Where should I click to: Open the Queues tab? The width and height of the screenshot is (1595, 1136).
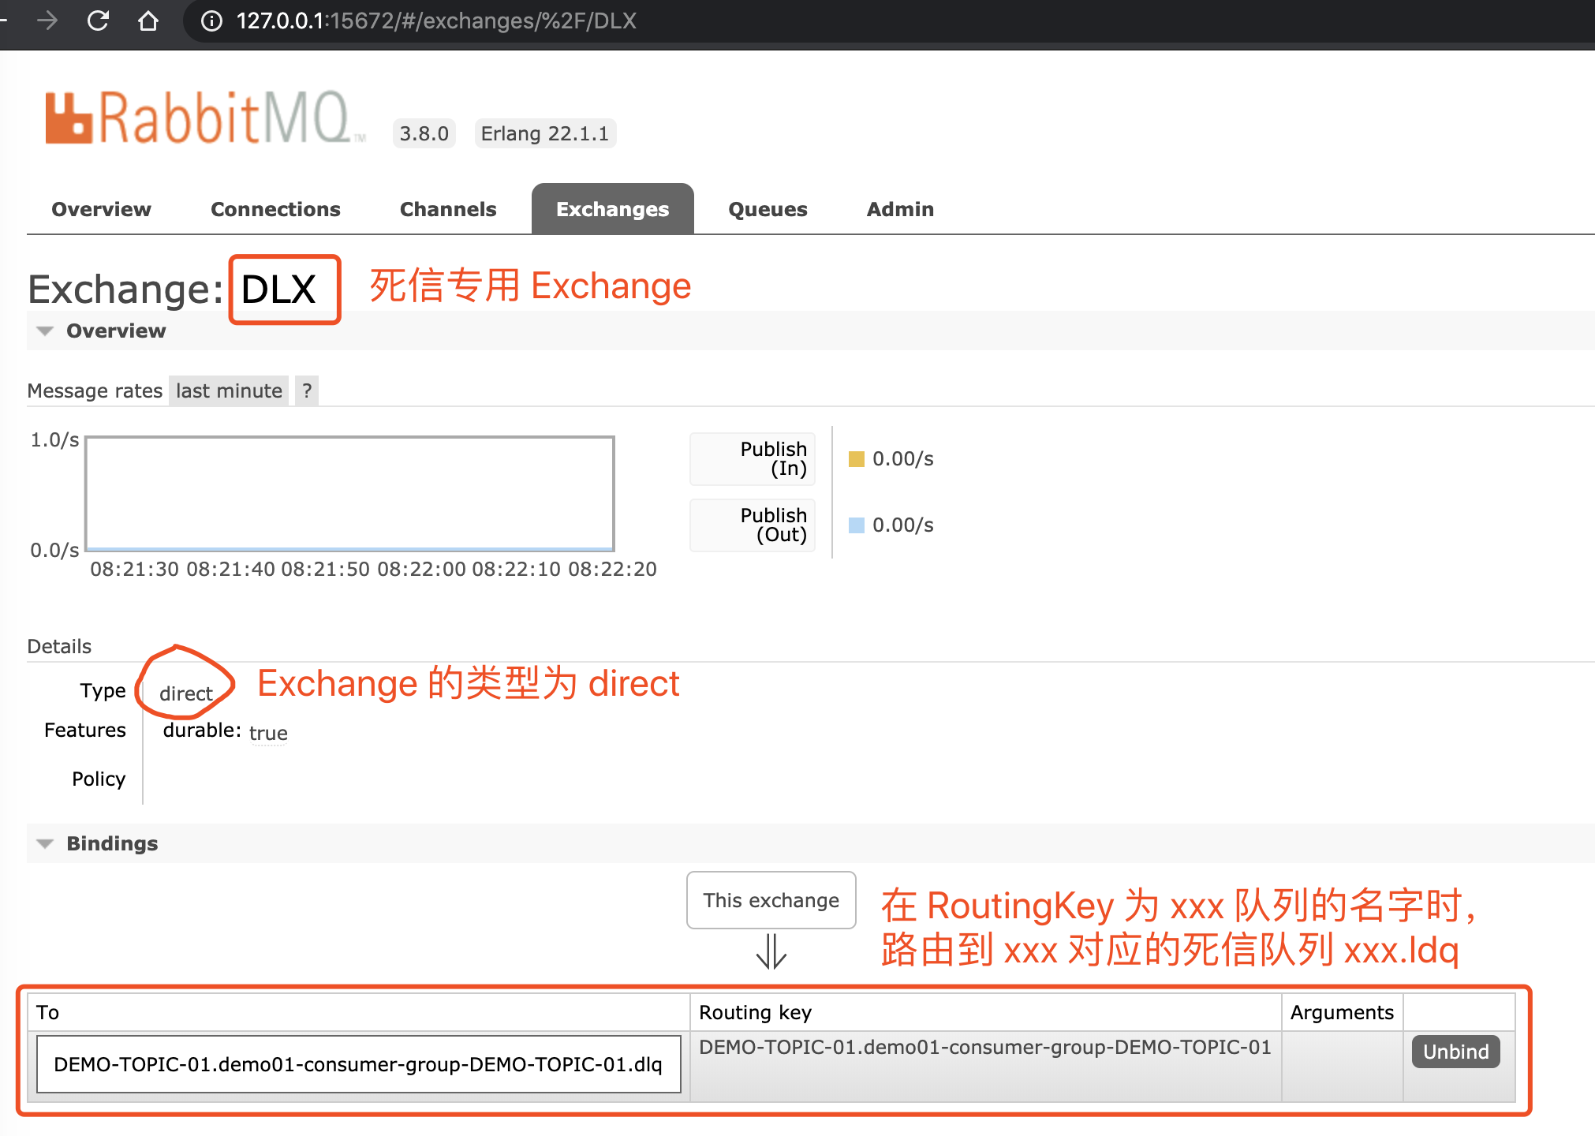[x=768, y=209]
